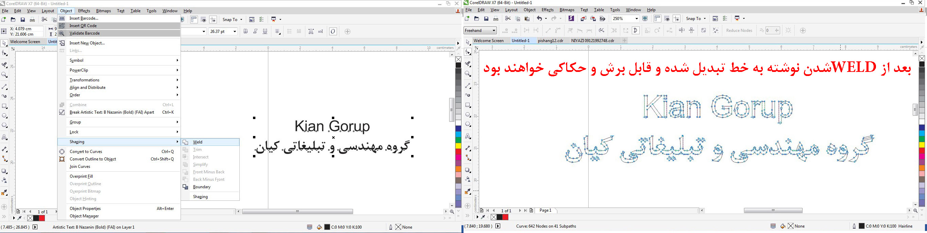Toggle Bold text formatting in left window

click(x=246, y=32)
